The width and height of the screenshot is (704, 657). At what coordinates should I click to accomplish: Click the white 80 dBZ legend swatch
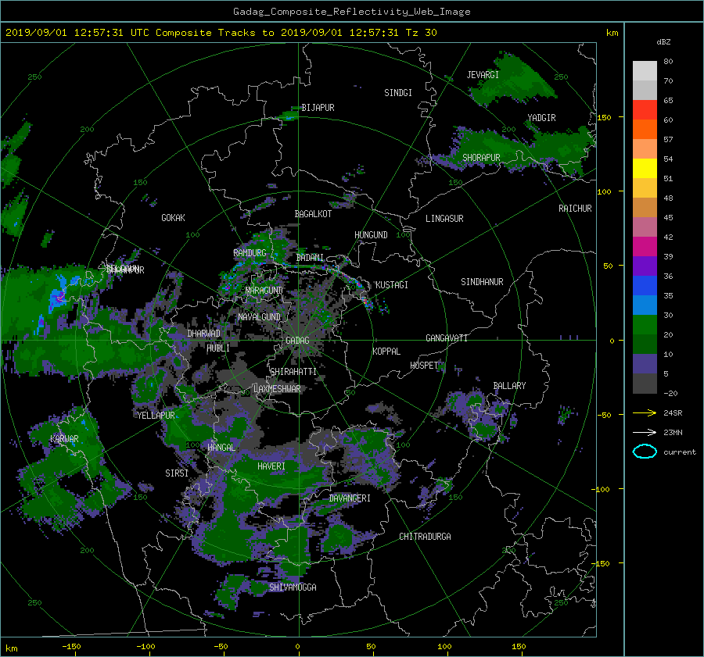point(645,71)
